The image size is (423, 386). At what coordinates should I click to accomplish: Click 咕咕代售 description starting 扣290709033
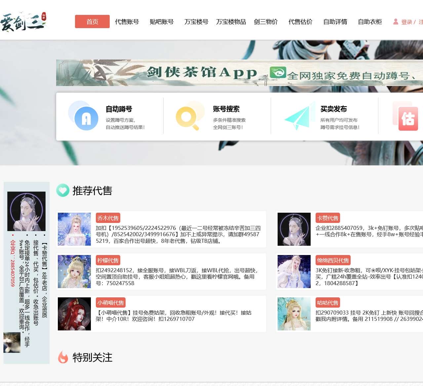[x=369, y=316]
